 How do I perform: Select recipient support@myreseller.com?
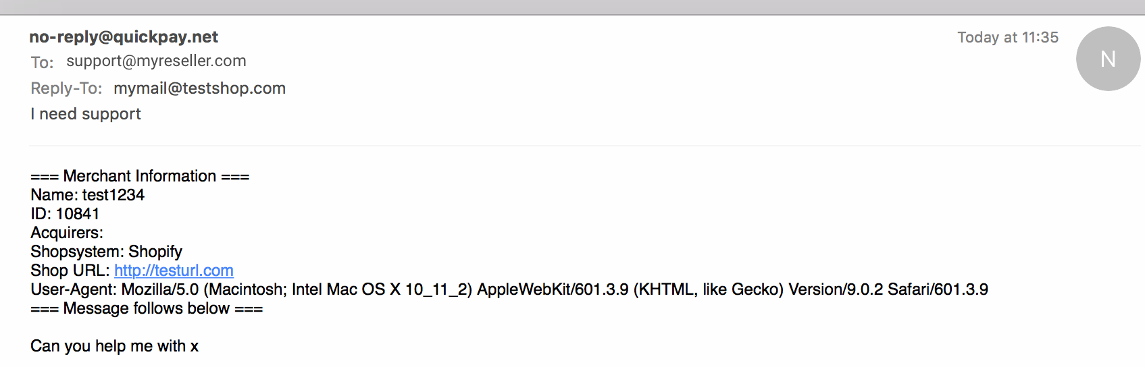point(156,61)
